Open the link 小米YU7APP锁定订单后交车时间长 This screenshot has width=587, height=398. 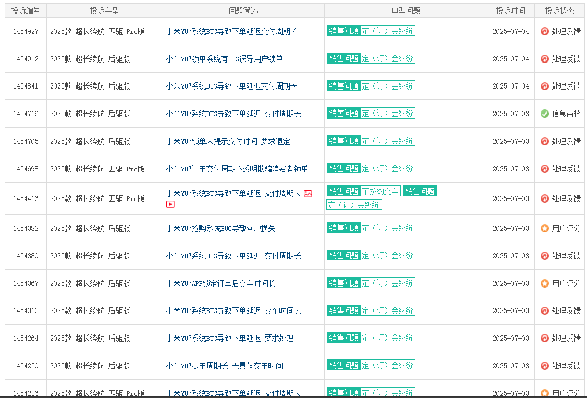tap(221, 283)
